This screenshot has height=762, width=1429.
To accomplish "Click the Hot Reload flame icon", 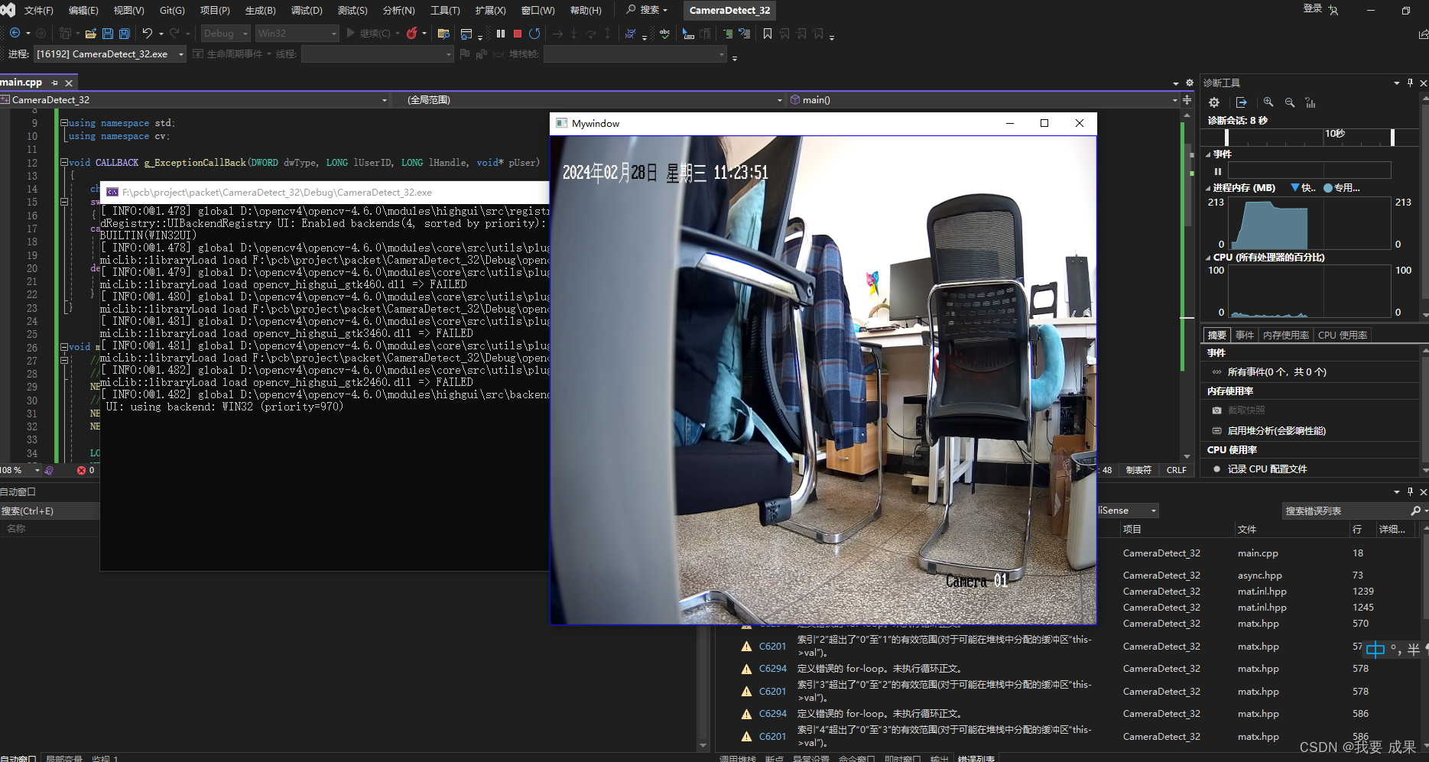I will coord(412,34).
